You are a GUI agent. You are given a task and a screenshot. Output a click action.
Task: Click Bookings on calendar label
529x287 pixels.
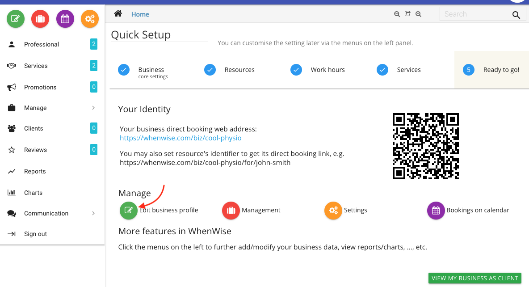click(x=478, y=210)
